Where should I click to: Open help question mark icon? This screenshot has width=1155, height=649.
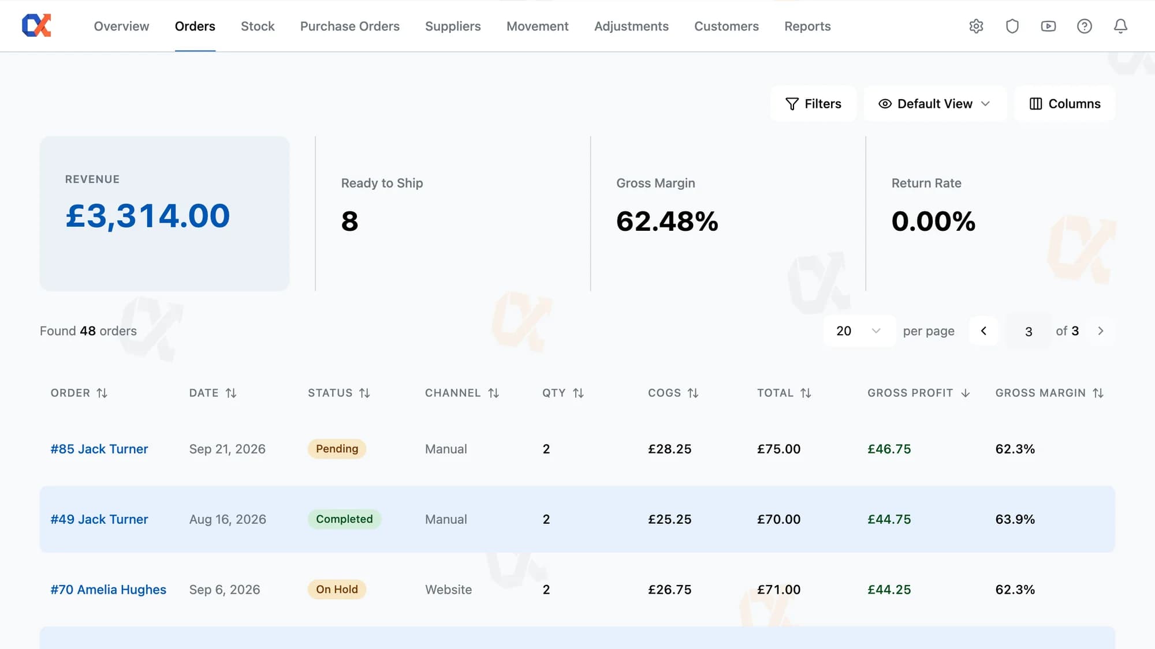point(1085,26)
